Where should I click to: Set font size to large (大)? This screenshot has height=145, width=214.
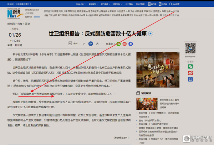(97, 44)
